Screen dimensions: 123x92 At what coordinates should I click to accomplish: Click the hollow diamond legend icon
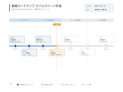click(63, 85)
